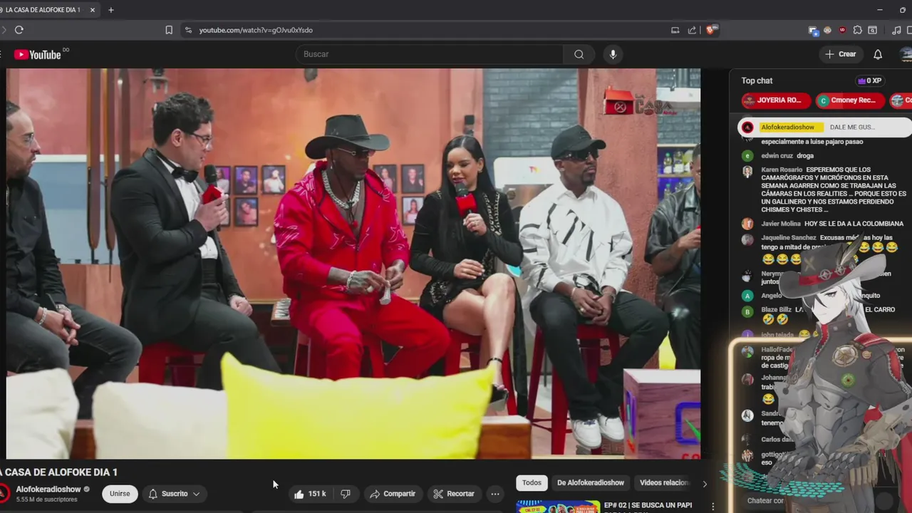The height and width of the screenshot is (513, 912).
Task: Expand the Top chat mode dropdown
Action: click(757, 81)
